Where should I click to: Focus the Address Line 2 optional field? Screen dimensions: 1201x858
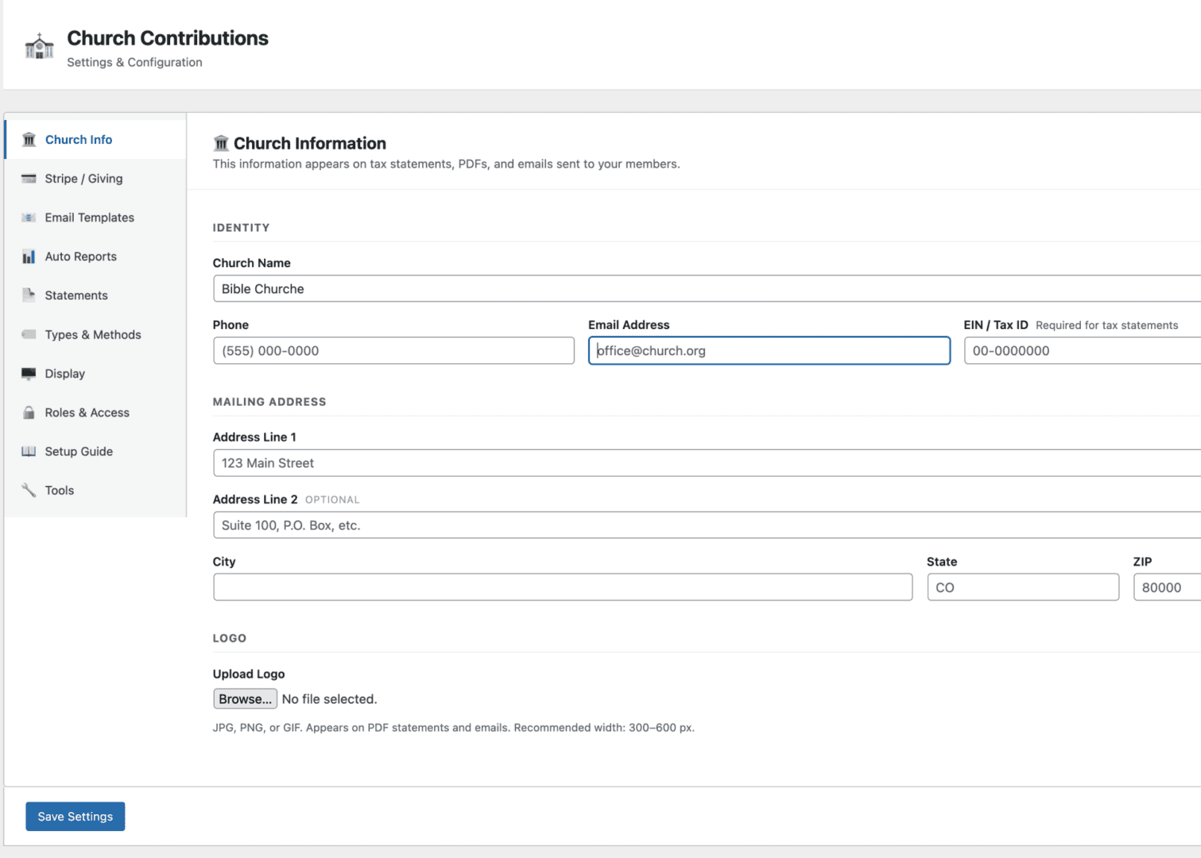pyautogui.click(x=706, y=526)
